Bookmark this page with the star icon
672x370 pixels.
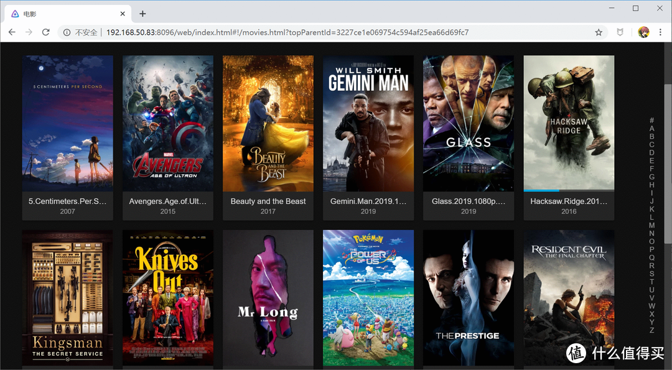point(599,32)
